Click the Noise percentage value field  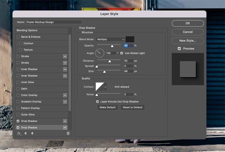tap(129, 94)
